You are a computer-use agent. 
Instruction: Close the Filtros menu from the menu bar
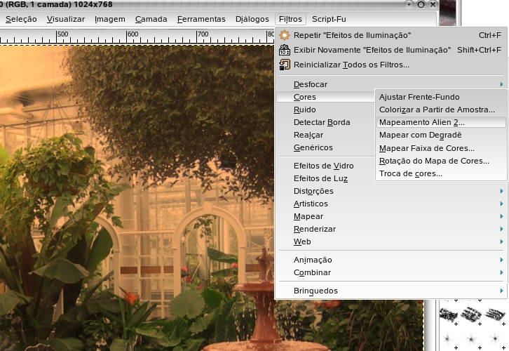[290, 19]
